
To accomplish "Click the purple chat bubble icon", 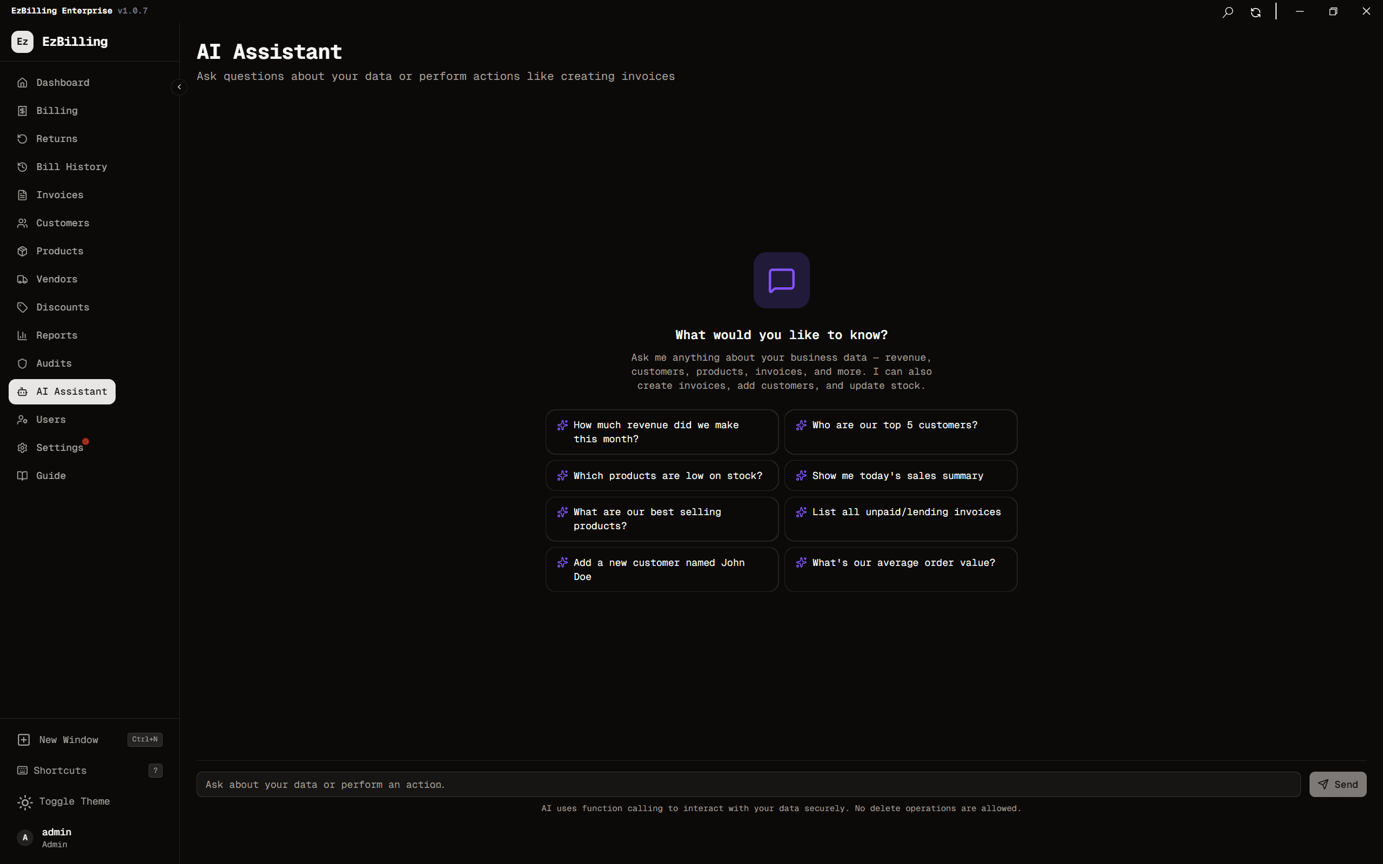I will (781, 281).
